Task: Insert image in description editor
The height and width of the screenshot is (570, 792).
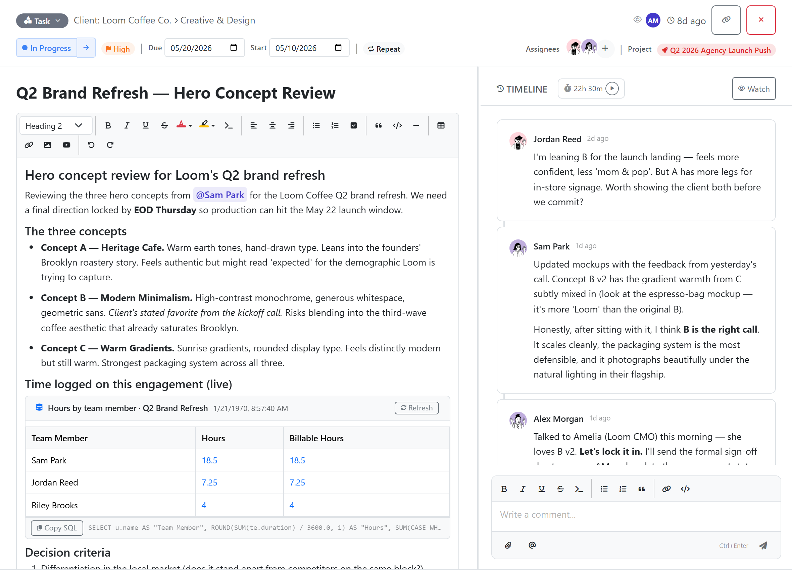Action: point(48,145)
